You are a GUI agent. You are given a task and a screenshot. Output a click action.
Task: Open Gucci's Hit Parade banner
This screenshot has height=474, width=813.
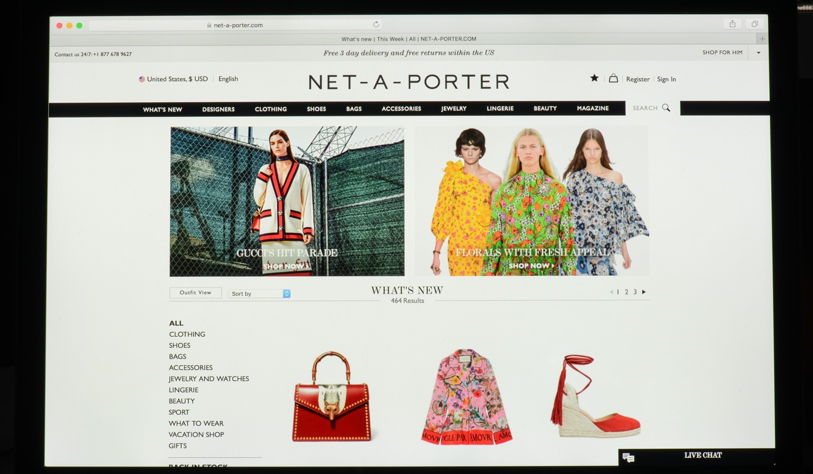pyautogui.click(x=287, y=201)
